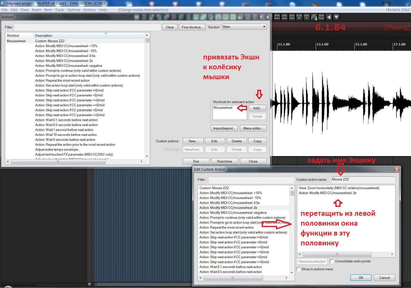Image resolution: width=411 pixels, height=288 pixels.
Task: Click the Shortcut column header
Action: [19, 36]
